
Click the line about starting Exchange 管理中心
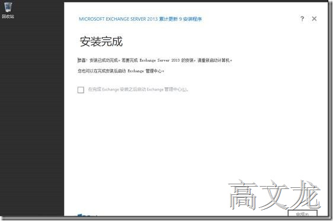121,71
